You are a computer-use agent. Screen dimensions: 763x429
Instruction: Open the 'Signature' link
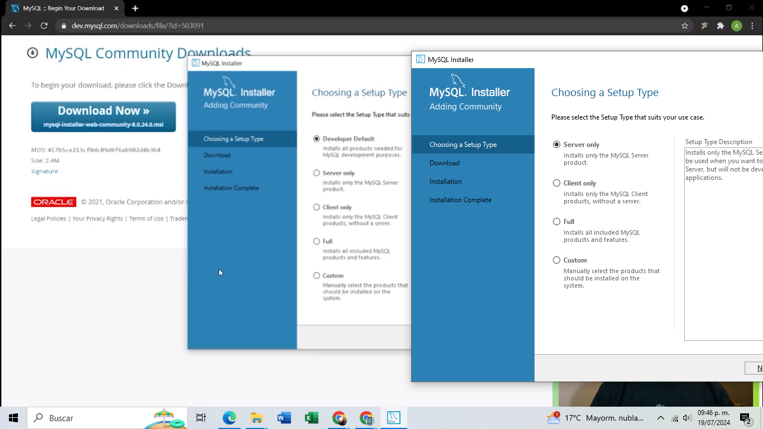click(45, 171)
